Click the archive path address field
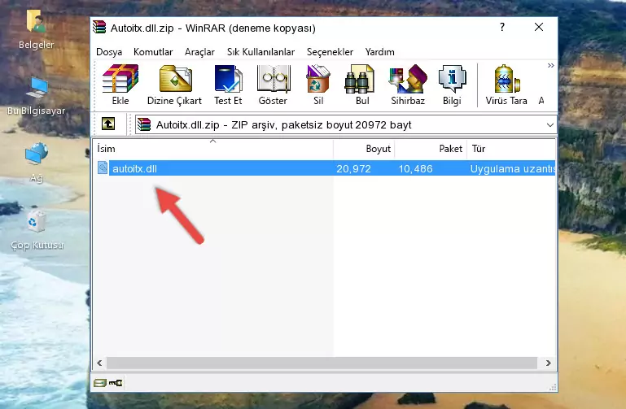The height and width of the screenshot is (409, 626). (346, 124)
